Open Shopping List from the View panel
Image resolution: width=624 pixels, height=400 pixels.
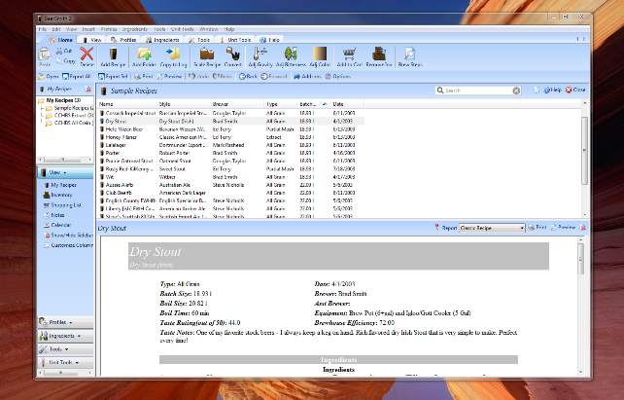67,205
